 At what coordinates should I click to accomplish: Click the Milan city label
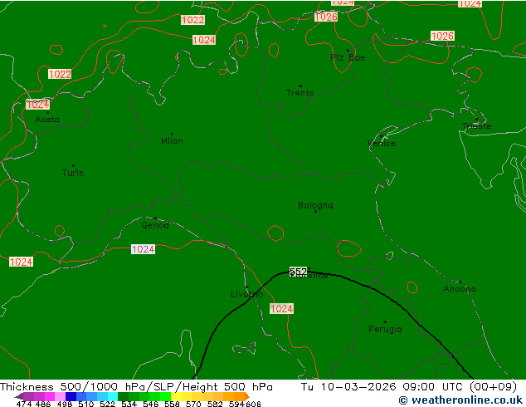click(x=172, y=141)
